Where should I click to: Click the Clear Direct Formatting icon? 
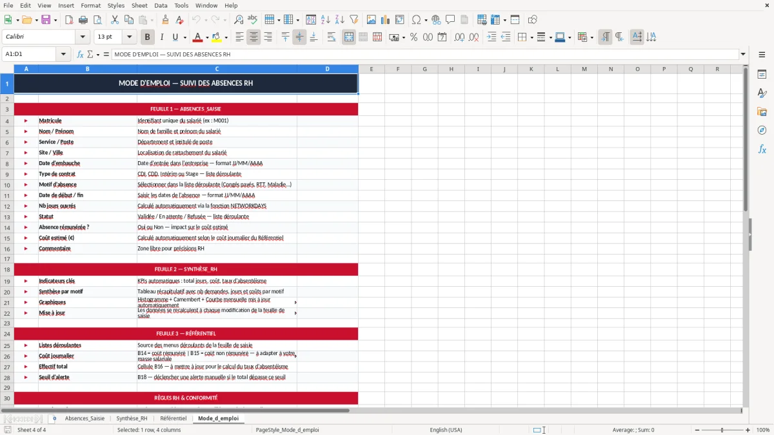pyautogui.click(x=179, y=20)
